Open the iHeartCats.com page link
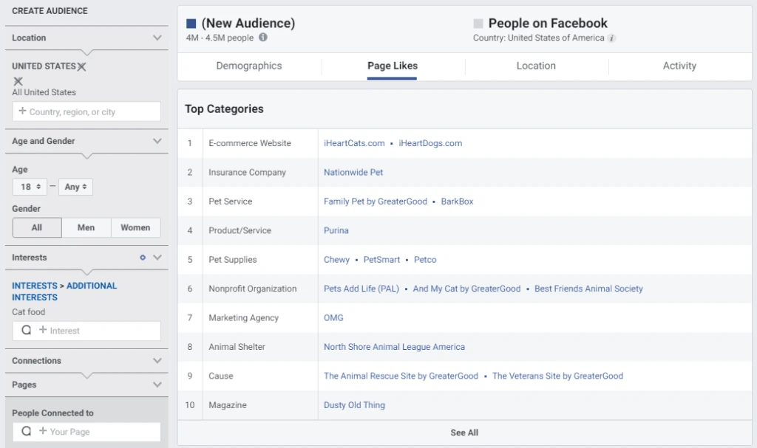757x448 pixels. pyautogui.click(x=354, y=143)
